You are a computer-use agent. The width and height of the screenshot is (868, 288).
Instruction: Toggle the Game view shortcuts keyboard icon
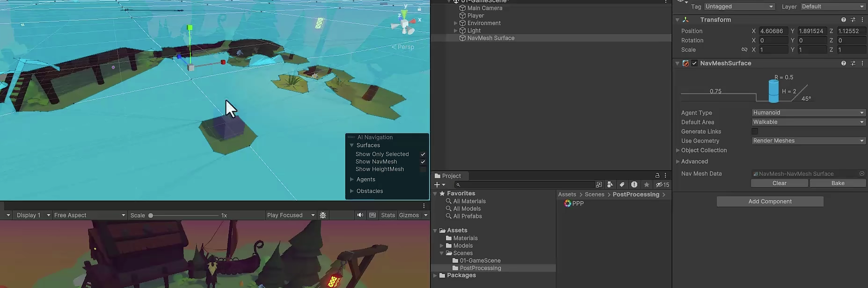[372, 215]
